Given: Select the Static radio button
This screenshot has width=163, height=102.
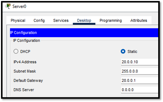Looking at the screenshot, I should click(x=123, y=51).
